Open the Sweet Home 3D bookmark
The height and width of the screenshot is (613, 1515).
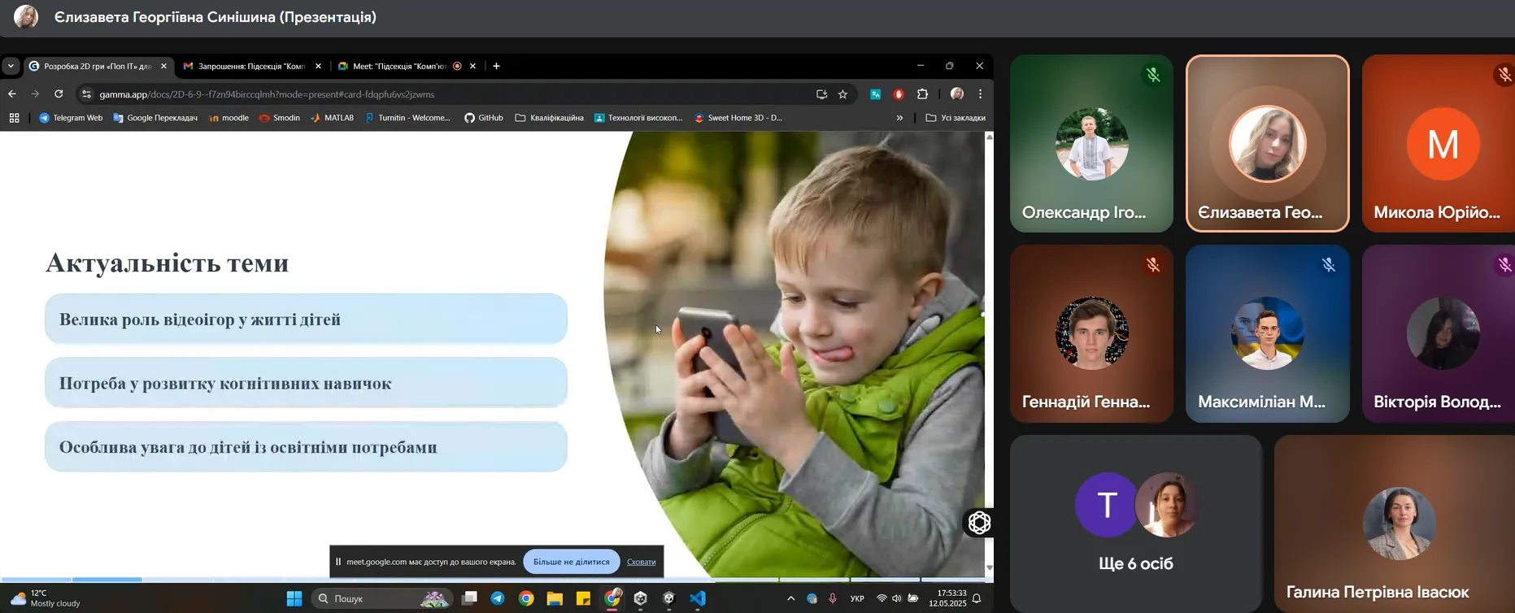[x=738, y=118]
